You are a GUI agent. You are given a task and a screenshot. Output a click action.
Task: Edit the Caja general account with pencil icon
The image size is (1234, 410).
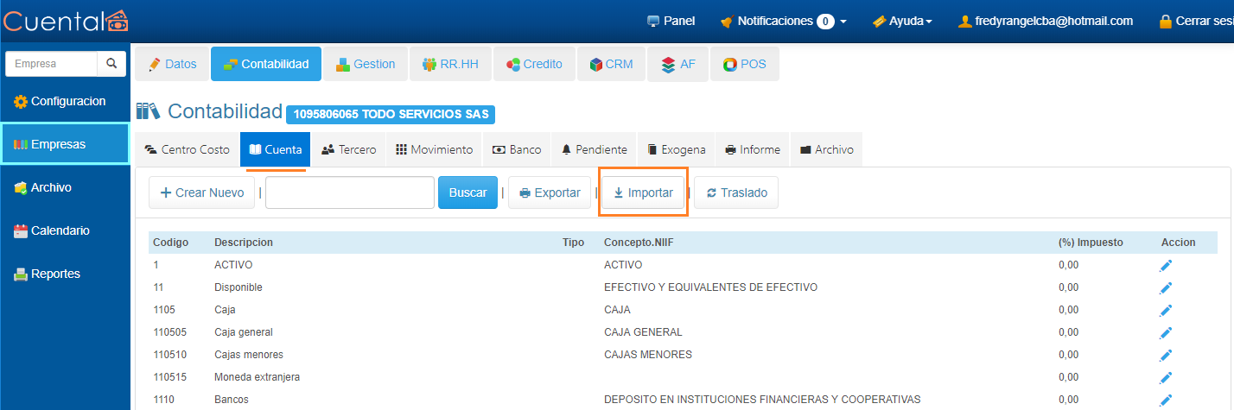(1165, 333)
